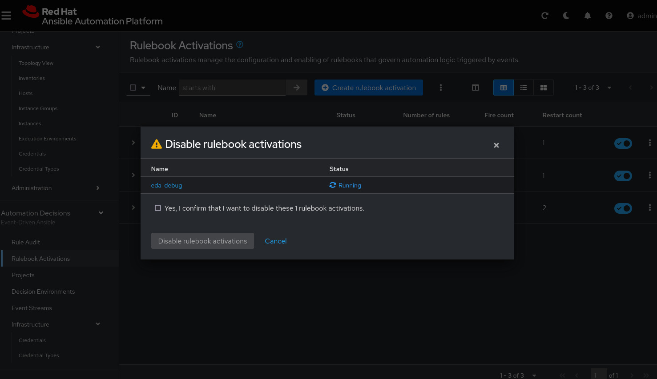Open Execution Environments in sidebar
Image resolution: width=657 pixels, height=379 pixels.
pos(48,139)
